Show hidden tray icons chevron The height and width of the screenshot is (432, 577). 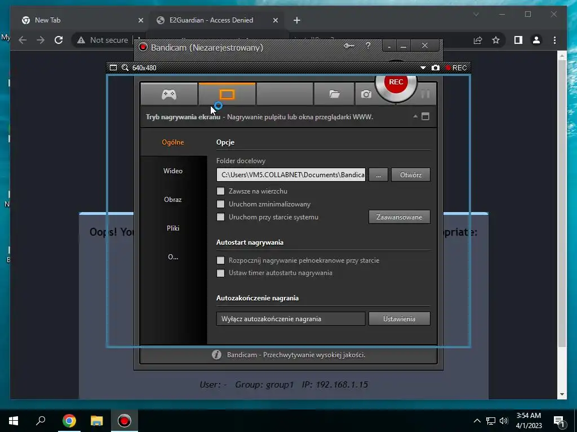(x=477, y=421)
